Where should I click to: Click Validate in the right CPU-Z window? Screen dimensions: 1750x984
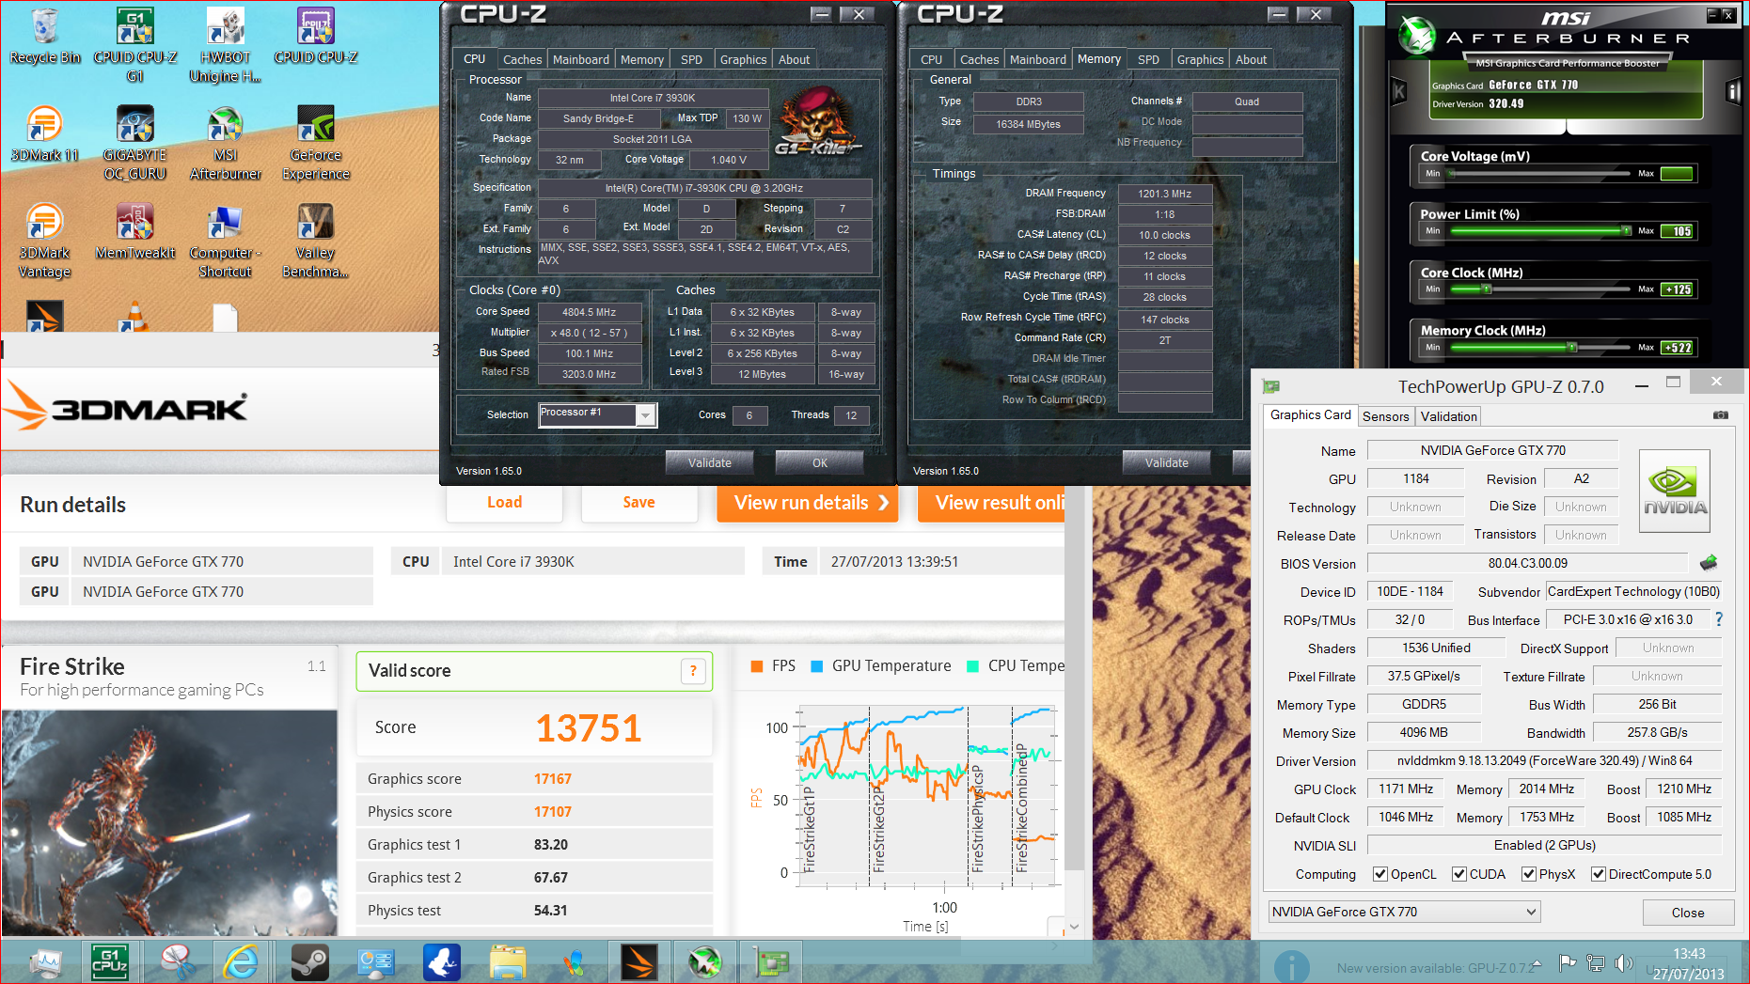tap(1167, 462)
